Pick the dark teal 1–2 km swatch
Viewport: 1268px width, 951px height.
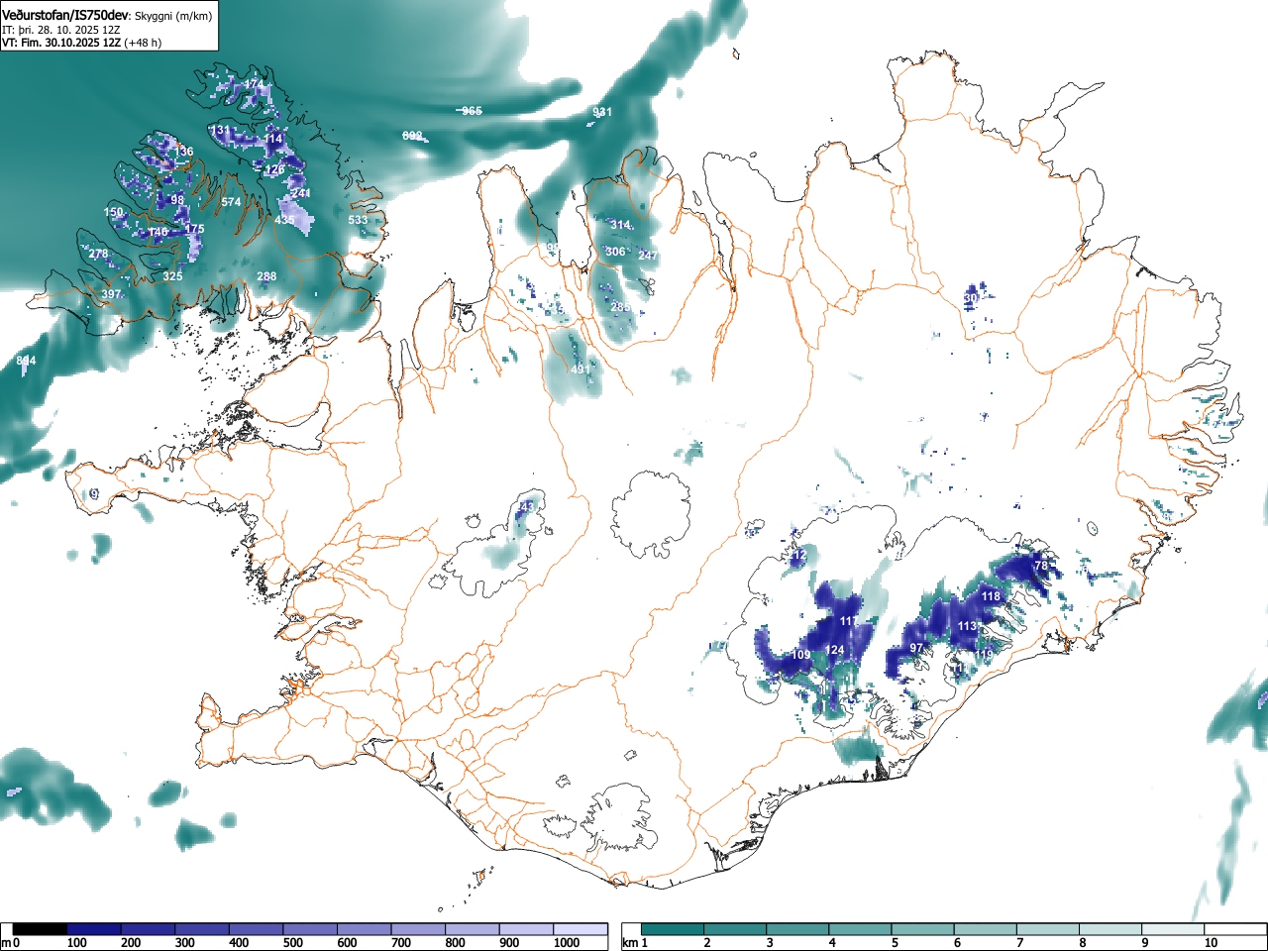tap(673, 929)
